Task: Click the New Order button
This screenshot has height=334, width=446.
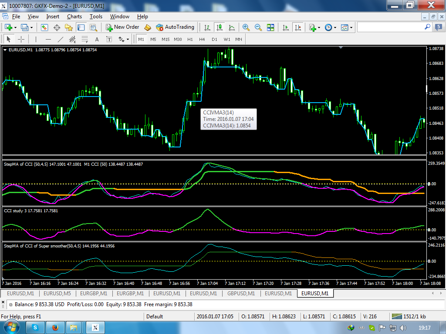Action: pyautogui.click(x=122, y=27)
